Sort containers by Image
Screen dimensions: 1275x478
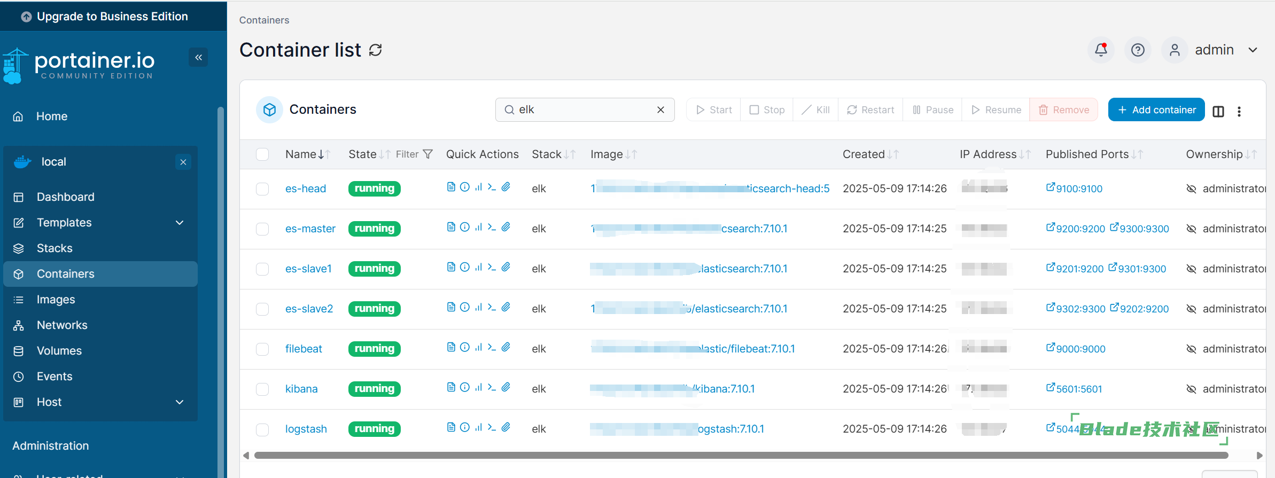(613, 154)
